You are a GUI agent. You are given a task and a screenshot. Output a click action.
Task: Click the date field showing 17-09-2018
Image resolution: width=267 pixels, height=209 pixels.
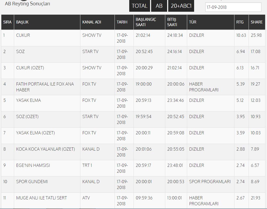tap(233, 7)
